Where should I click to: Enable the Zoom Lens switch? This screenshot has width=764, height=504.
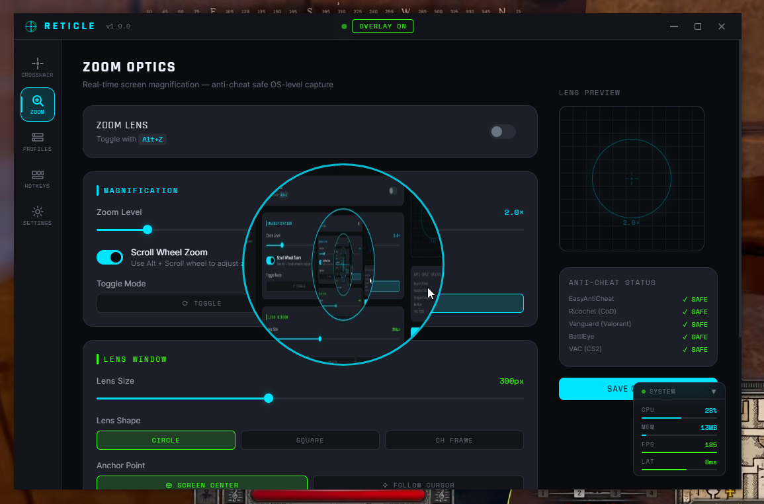point(502,132)
